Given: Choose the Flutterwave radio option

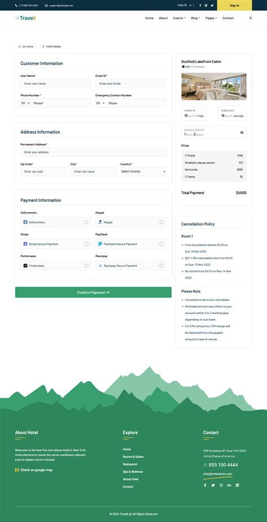Looking at the screenshot, I should click(x=86, y=265).
